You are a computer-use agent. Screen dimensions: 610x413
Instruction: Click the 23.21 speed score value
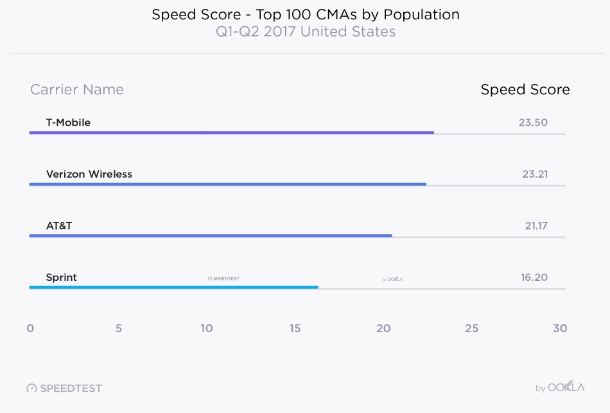[x=534, y=174]
